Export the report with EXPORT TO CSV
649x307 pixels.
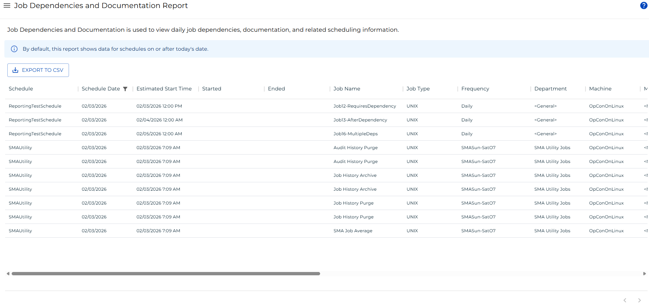38,70
